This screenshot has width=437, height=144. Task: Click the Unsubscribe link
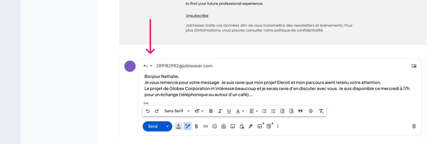tap(197, 16)
